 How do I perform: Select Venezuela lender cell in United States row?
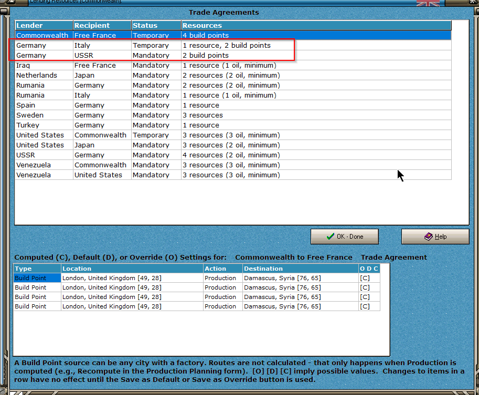[x=44, y=175]
